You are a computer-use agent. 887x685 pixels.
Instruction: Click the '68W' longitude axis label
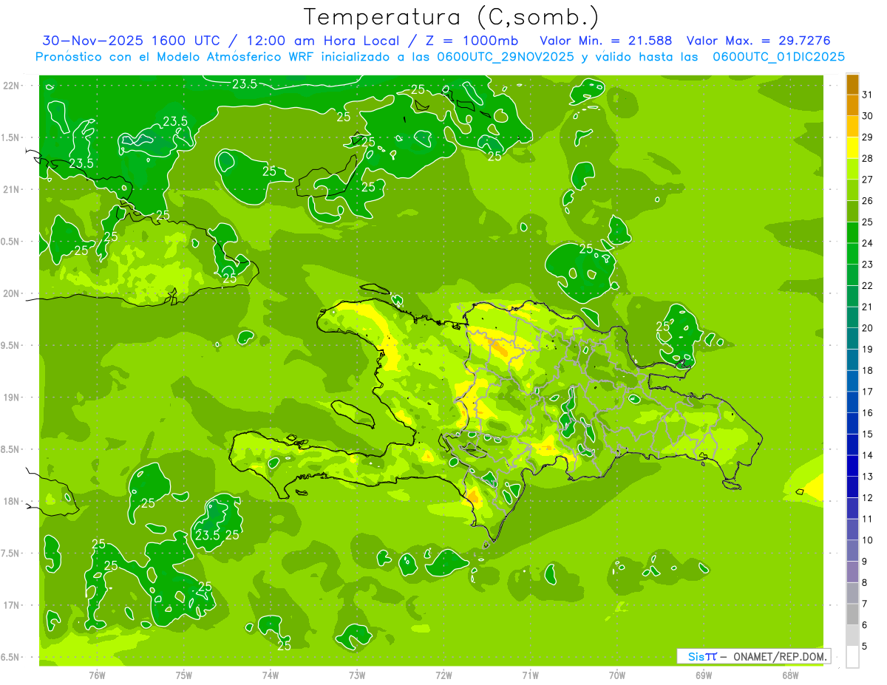pyautogui.click(x=790, y=675)
